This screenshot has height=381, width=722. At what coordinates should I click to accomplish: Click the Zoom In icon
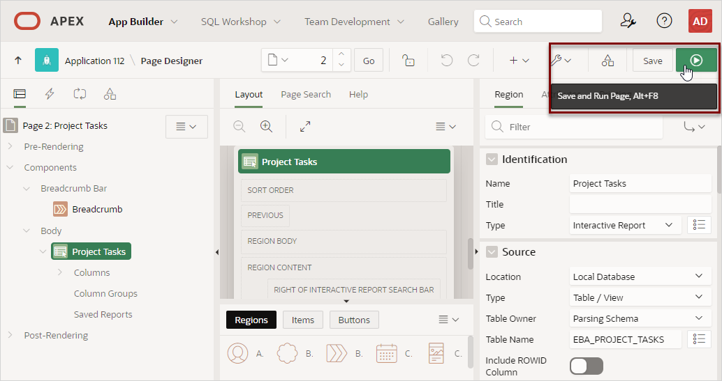[x=266, y=126]
